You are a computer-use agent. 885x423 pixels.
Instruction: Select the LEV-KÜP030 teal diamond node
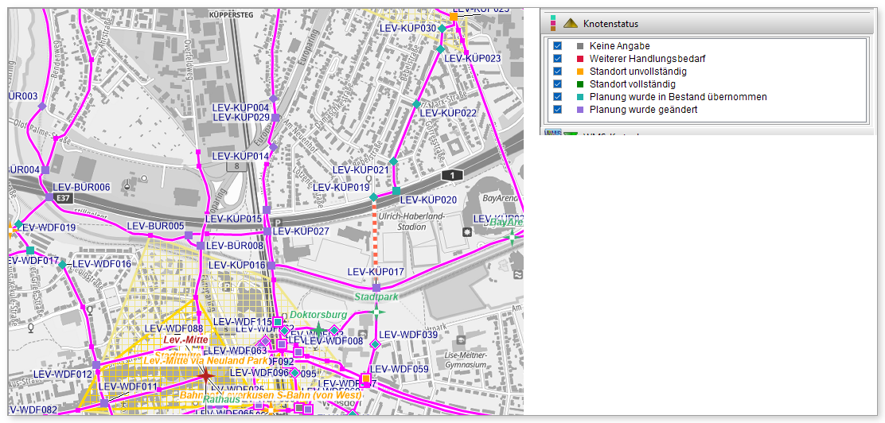(x=442, y=28)
